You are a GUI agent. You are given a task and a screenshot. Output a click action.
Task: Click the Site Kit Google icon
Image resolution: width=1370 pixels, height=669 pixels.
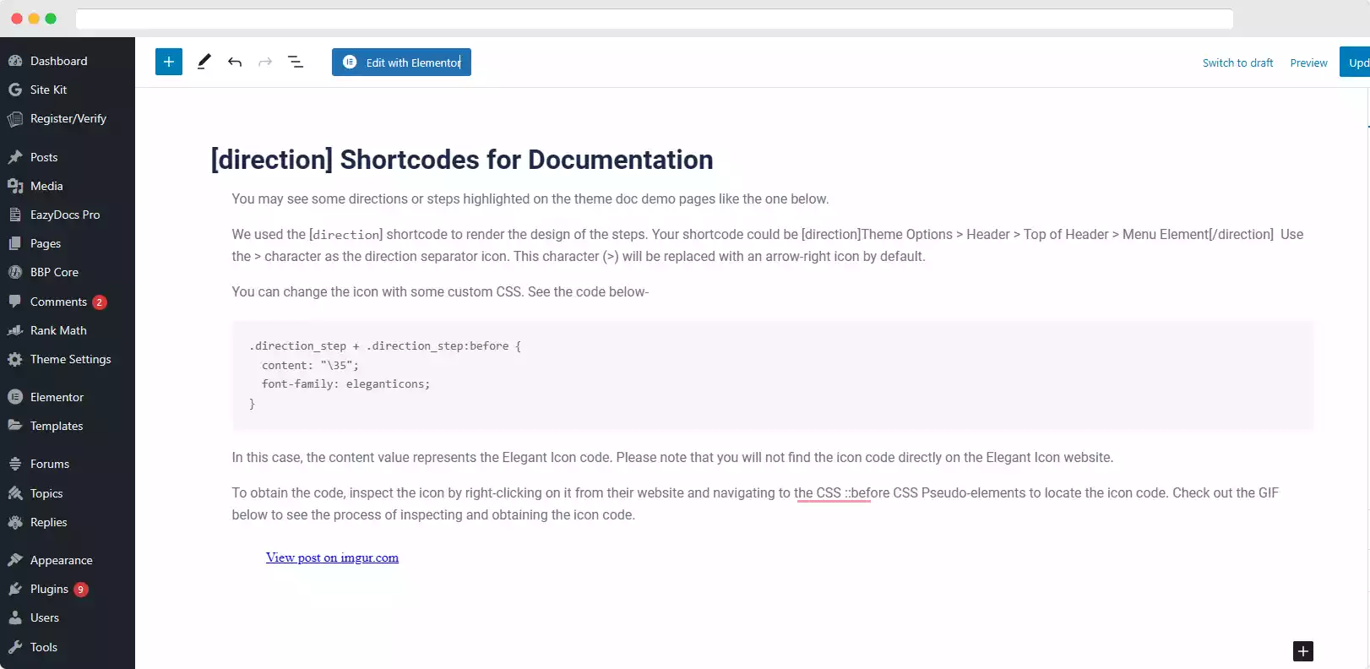pos(15,90)
